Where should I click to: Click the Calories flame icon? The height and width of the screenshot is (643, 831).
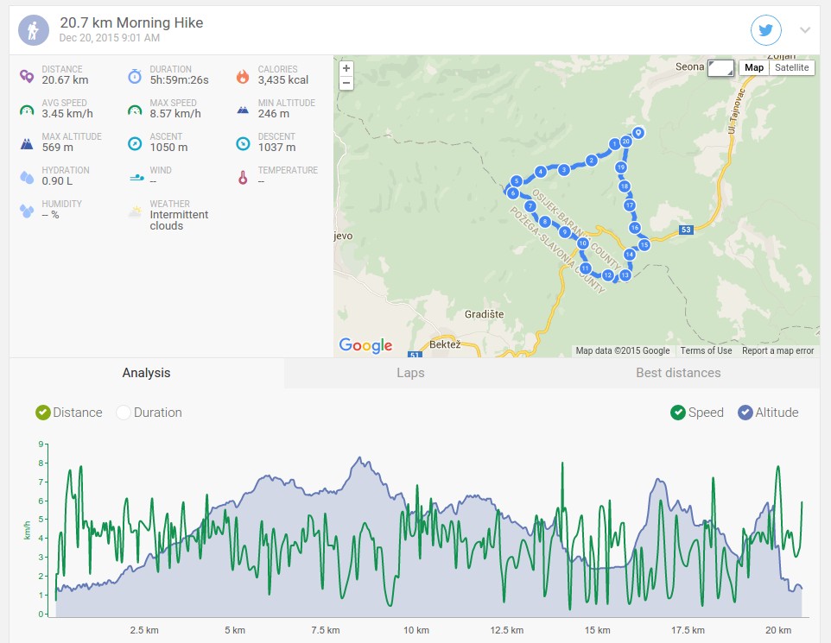(243, 76)
